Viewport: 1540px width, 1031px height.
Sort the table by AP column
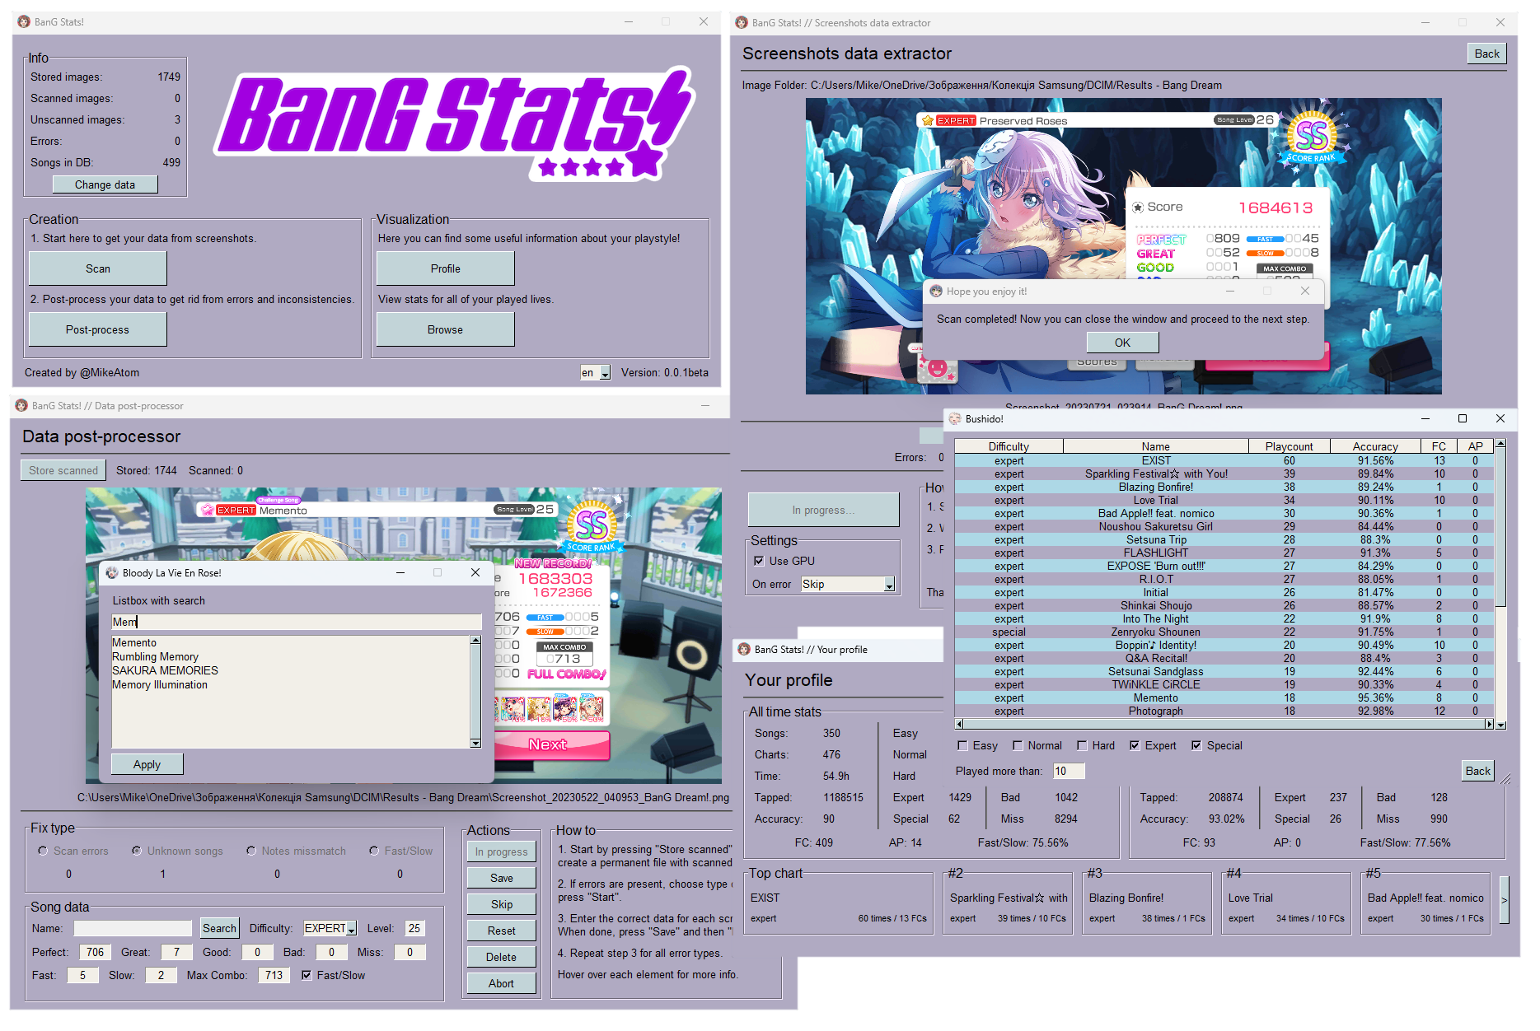1475,447
